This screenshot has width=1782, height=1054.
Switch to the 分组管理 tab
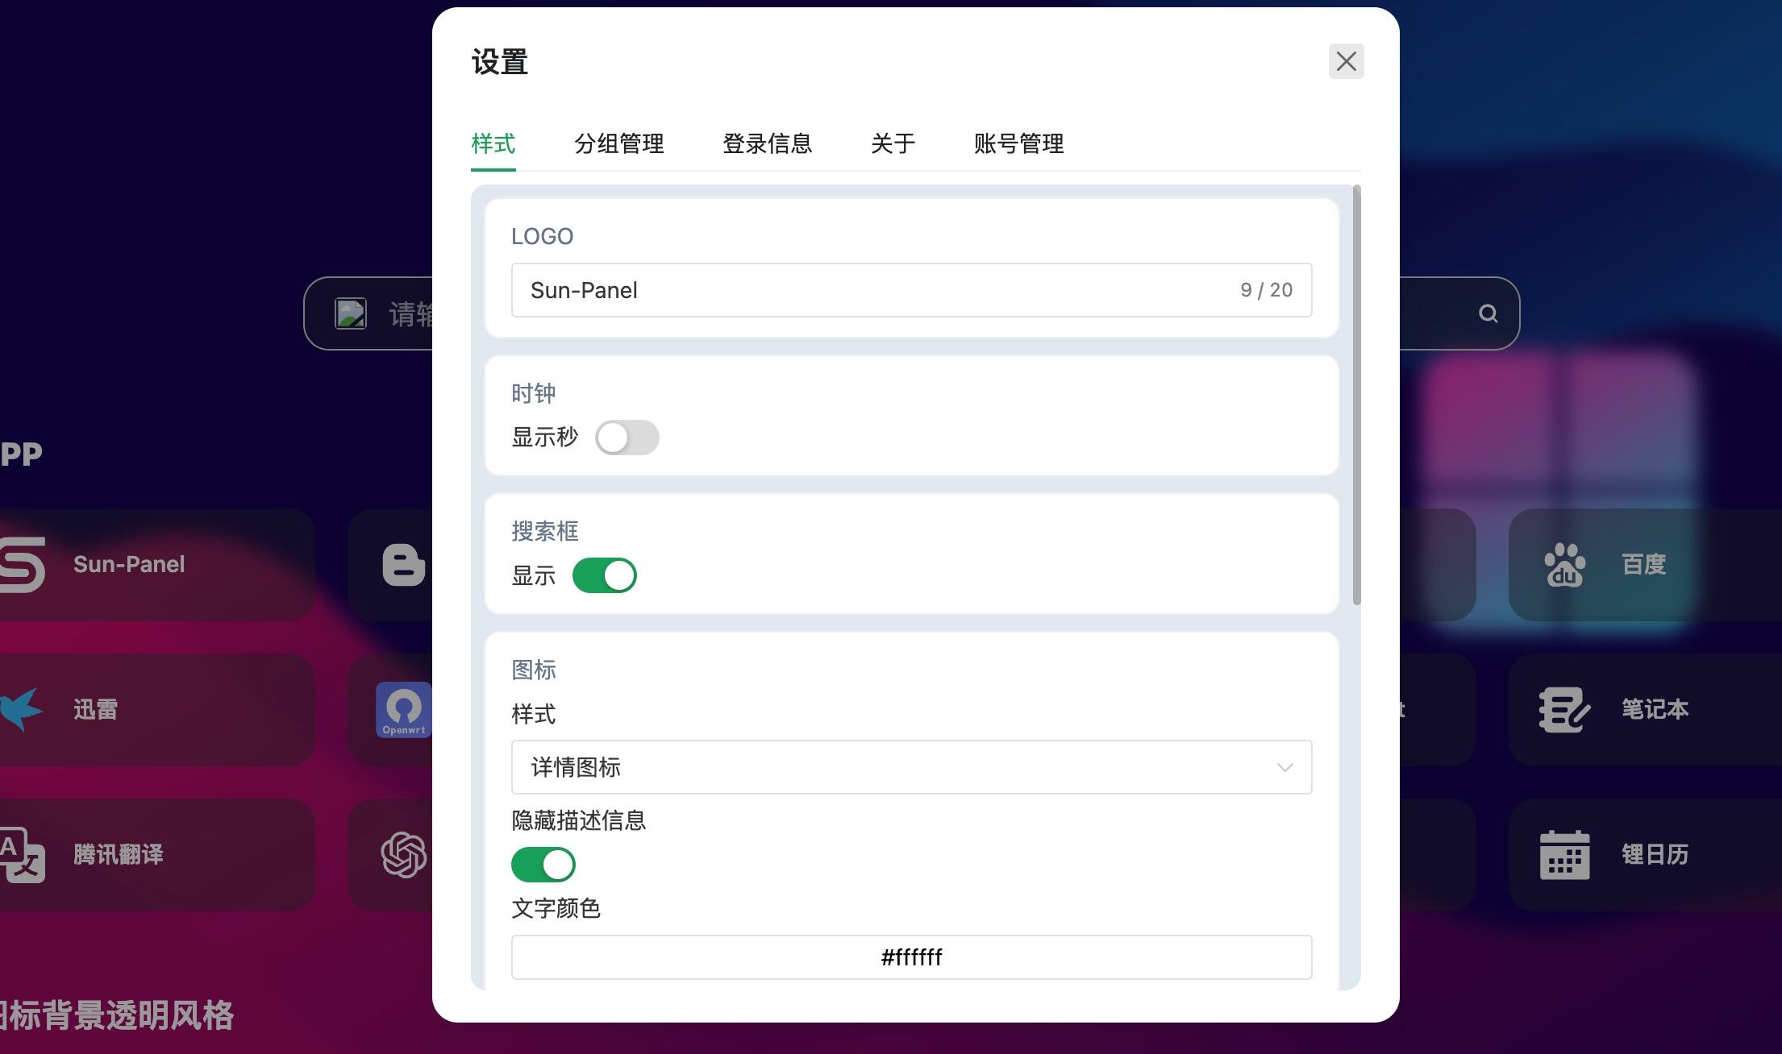click(619, 143)
